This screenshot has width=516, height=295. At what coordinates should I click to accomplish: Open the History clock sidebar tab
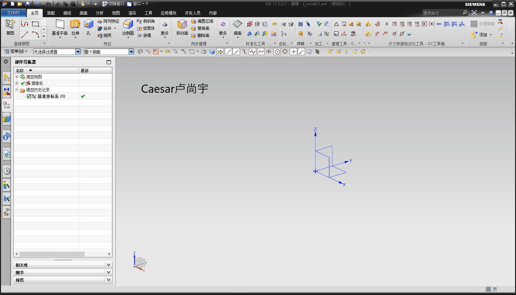point(7,171)
